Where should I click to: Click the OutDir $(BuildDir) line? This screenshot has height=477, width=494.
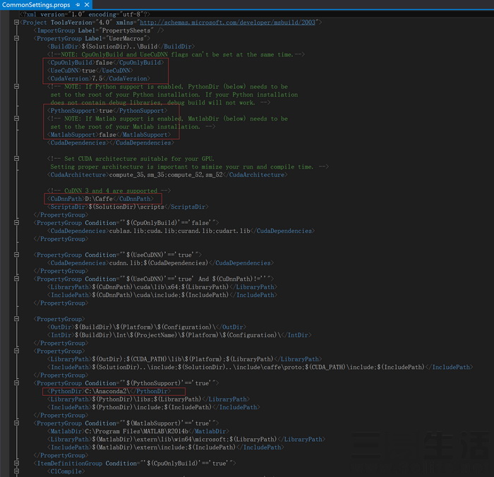[x=147, y=327]
